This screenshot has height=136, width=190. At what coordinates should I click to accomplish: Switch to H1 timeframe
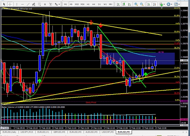click(x=88, y=4)
